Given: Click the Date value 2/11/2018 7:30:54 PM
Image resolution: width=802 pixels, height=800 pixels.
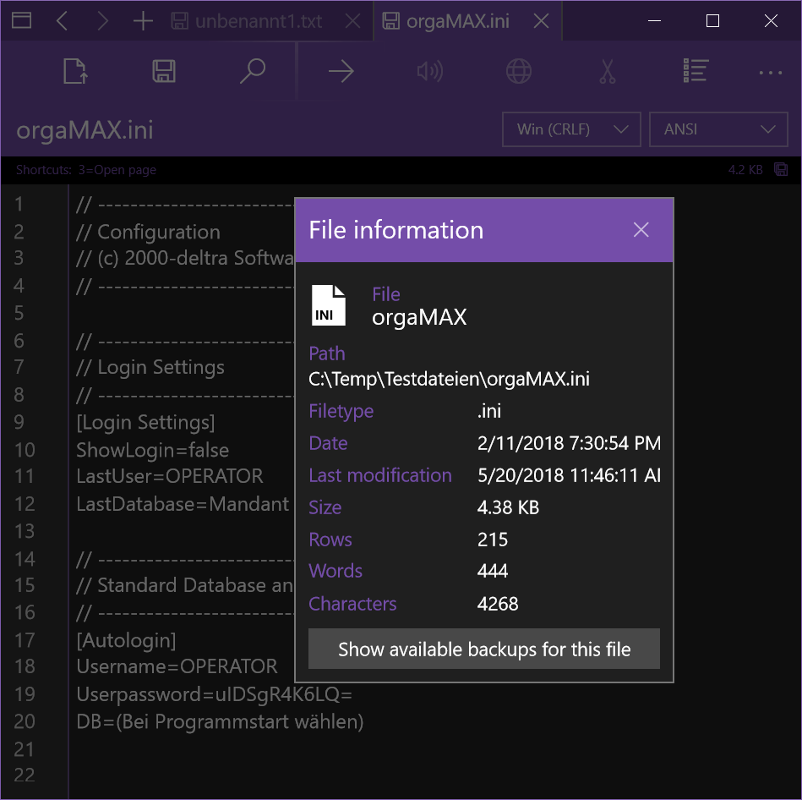Looking at the screenshot, I should pyautogui.click(x=569, y=443).
